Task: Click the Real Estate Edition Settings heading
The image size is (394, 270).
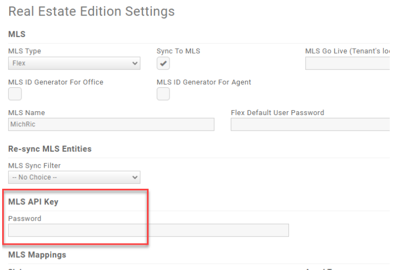Action: pos(92,11)
